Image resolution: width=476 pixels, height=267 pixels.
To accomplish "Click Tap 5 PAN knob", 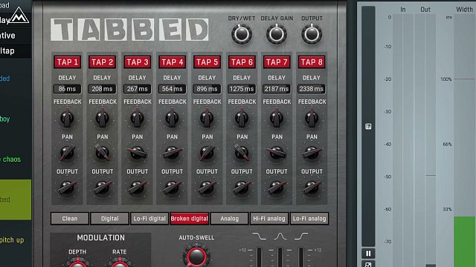I will click(x=207, y=153).
